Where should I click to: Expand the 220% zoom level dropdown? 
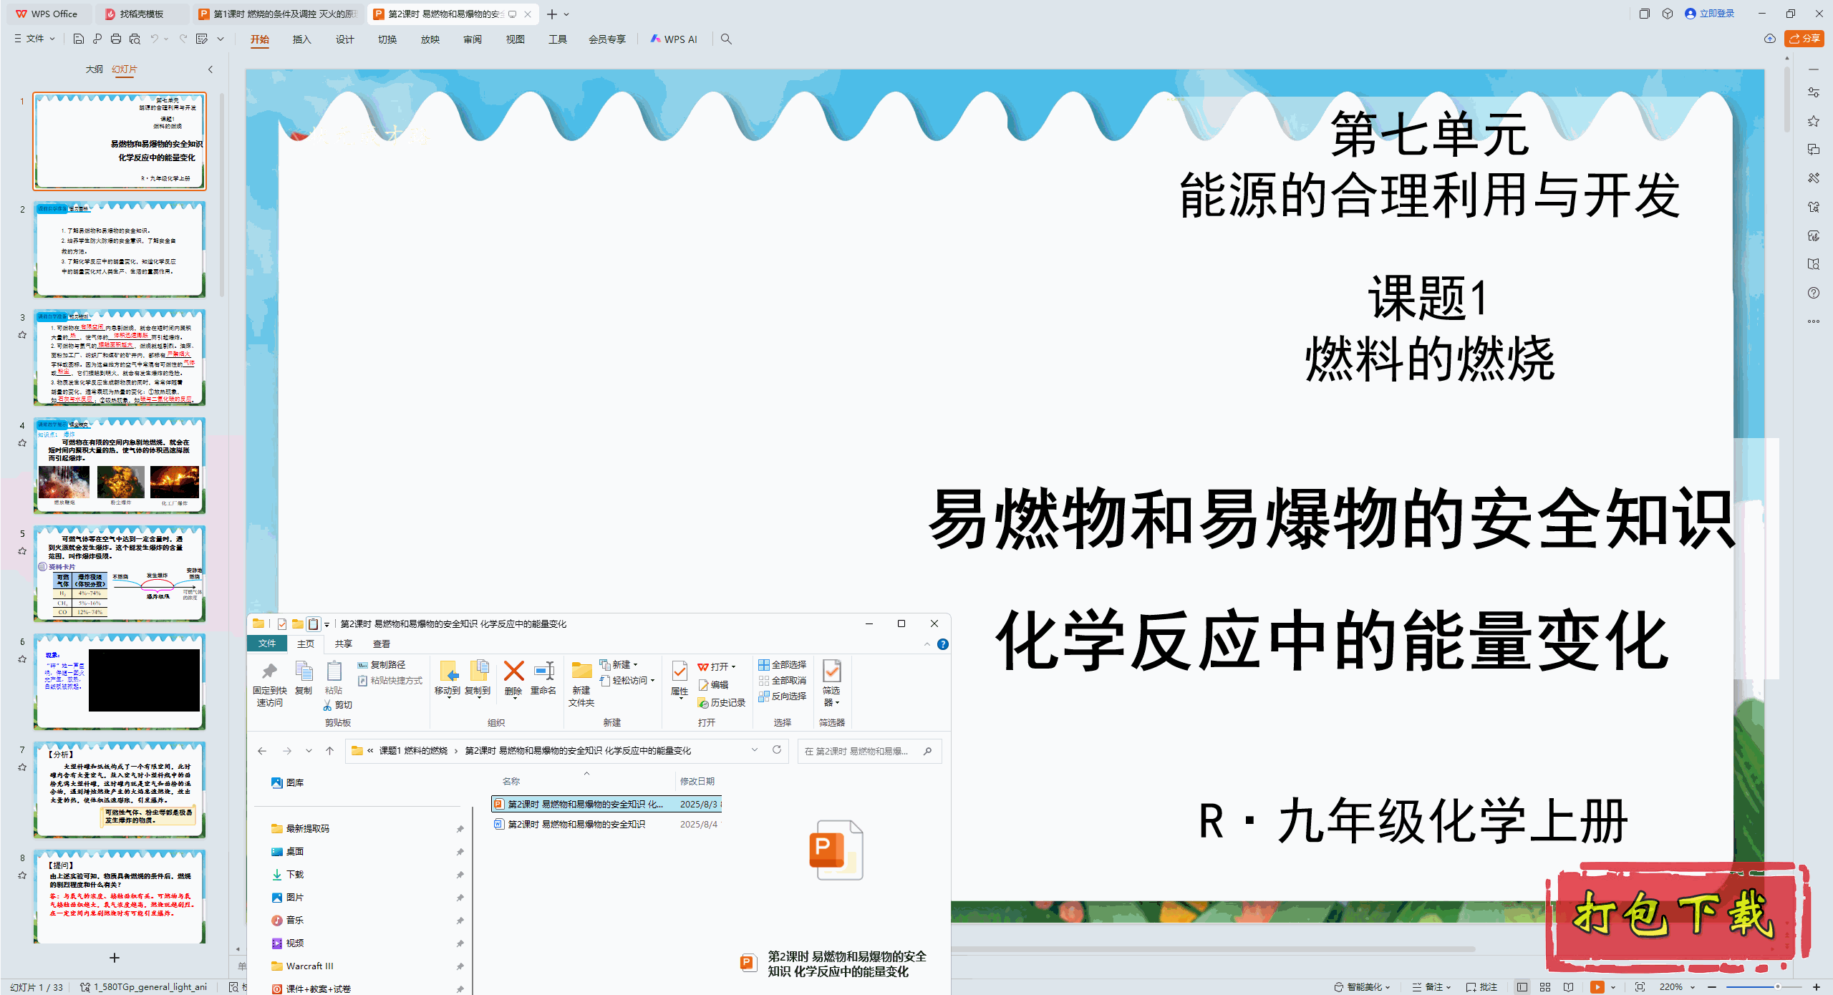coord(1693,987)
